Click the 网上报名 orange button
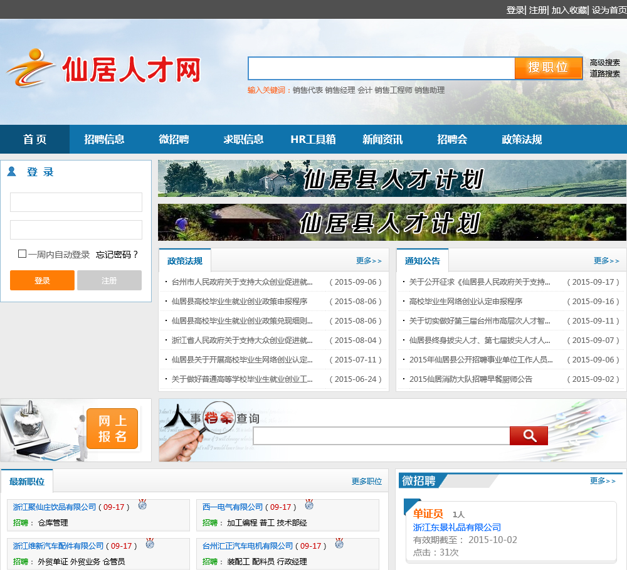This screenshot has width=627, height=570. [x=112, y=428]
